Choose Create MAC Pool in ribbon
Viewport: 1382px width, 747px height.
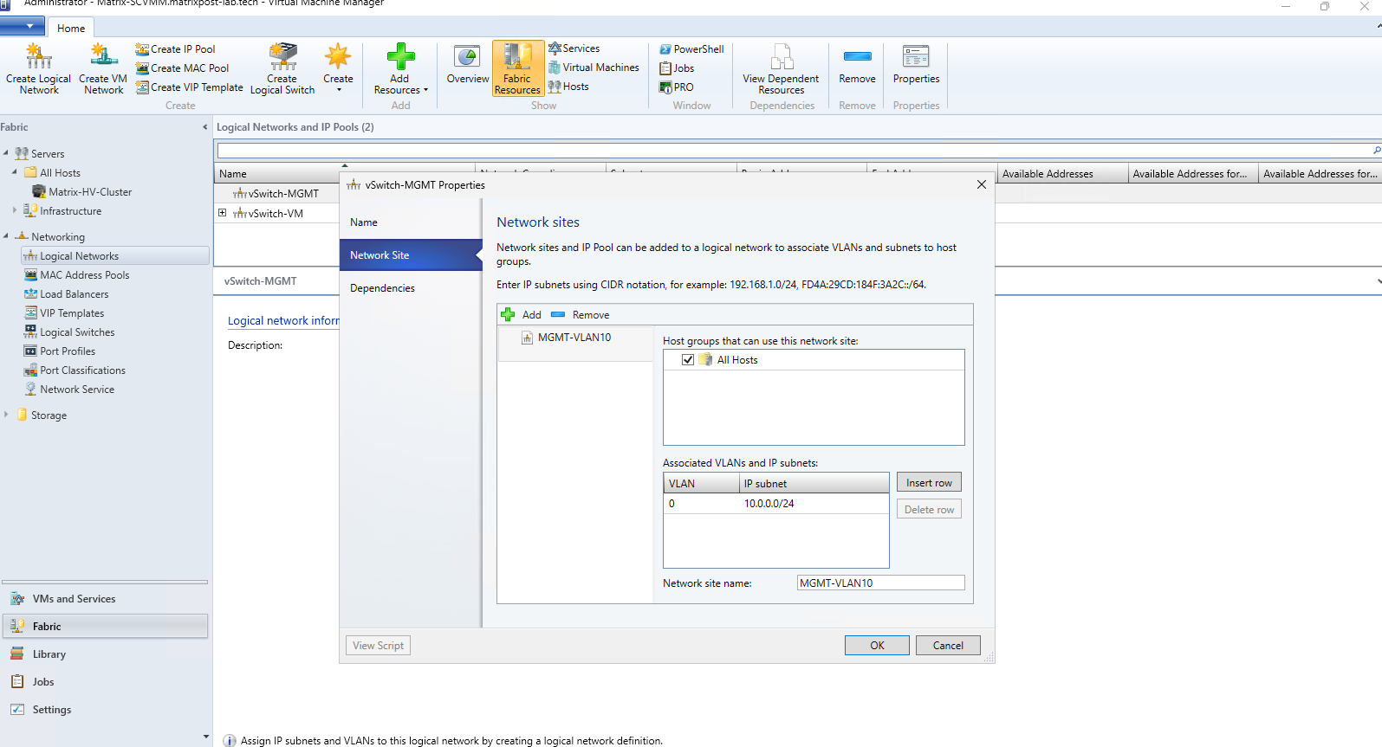click(x=182, y=68)
